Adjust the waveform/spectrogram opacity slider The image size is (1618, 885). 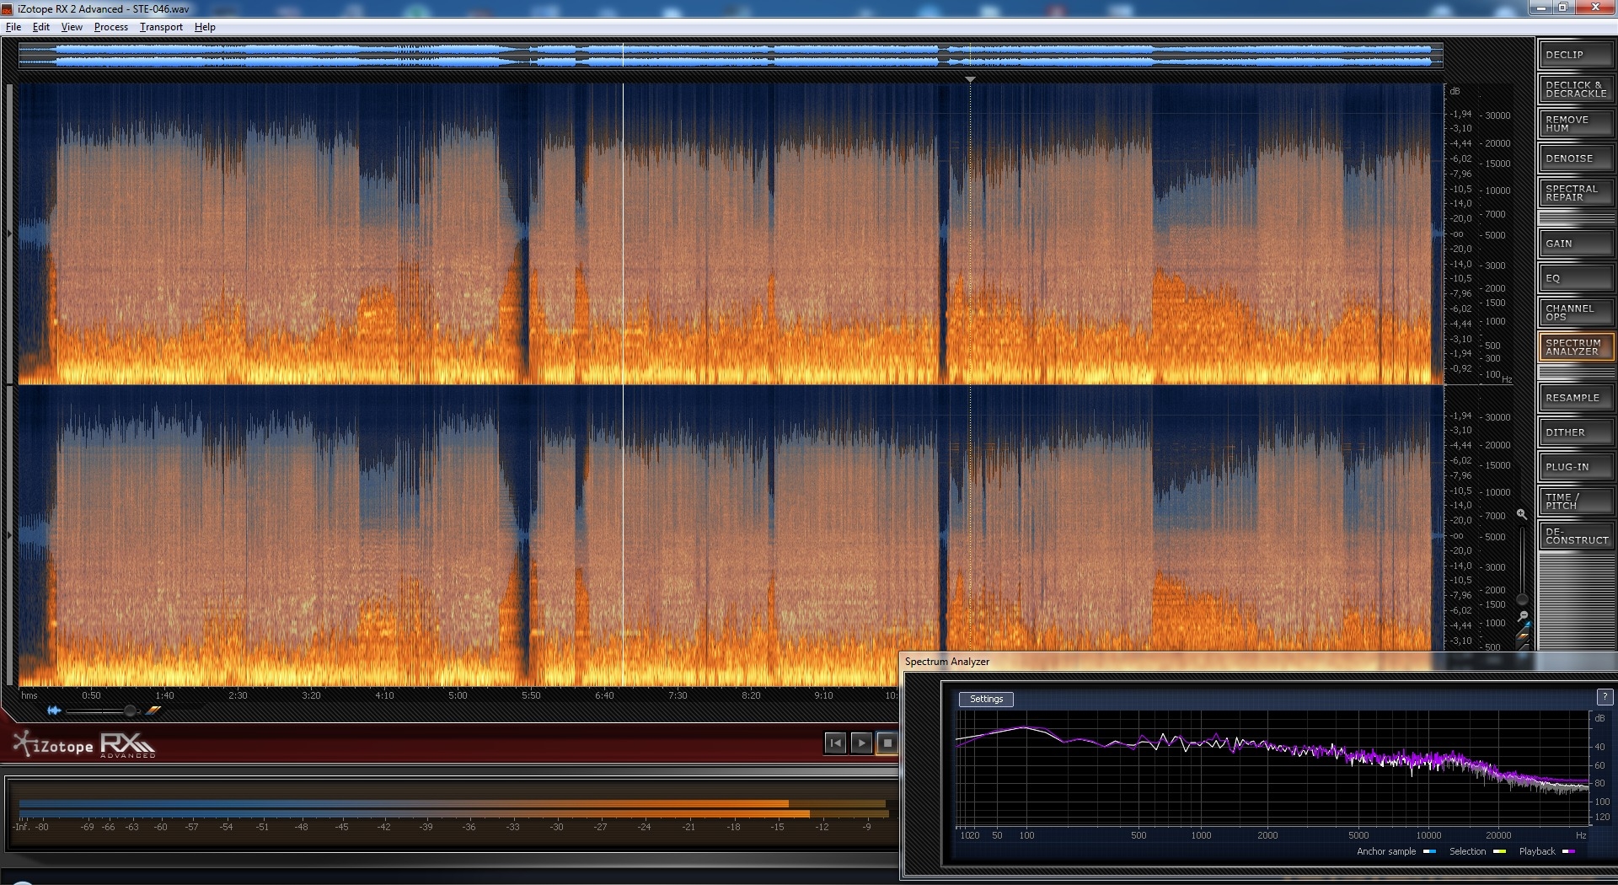click(x=130, y=711)
